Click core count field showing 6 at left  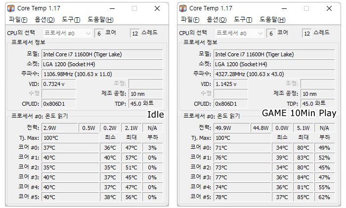[x=99, y=33]
